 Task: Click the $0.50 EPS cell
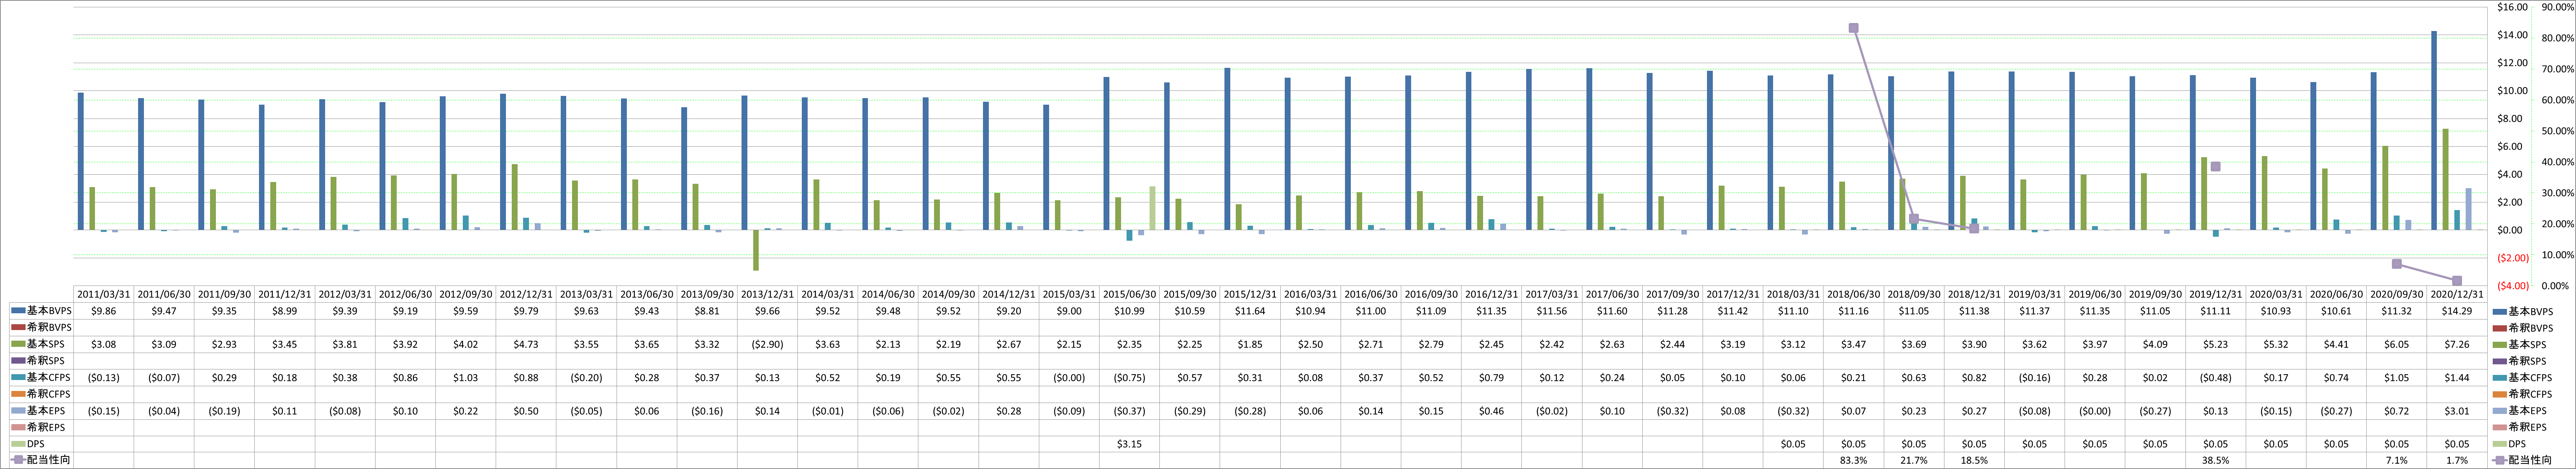click(x=526, y=410)
